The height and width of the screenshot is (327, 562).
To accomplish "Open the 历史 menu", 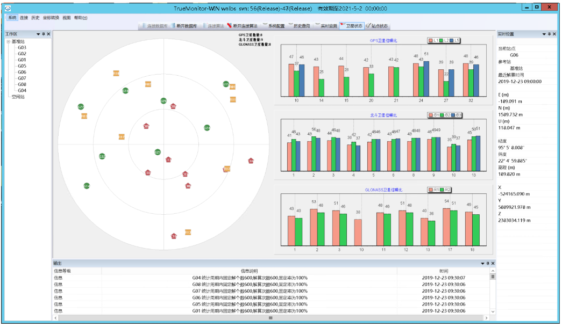I will coord(35,18).
